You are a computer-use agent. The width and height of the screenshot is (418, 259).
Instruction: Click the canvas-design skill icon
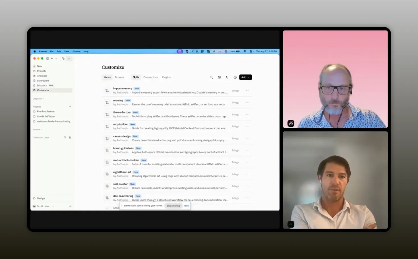(x=107, y=138)
